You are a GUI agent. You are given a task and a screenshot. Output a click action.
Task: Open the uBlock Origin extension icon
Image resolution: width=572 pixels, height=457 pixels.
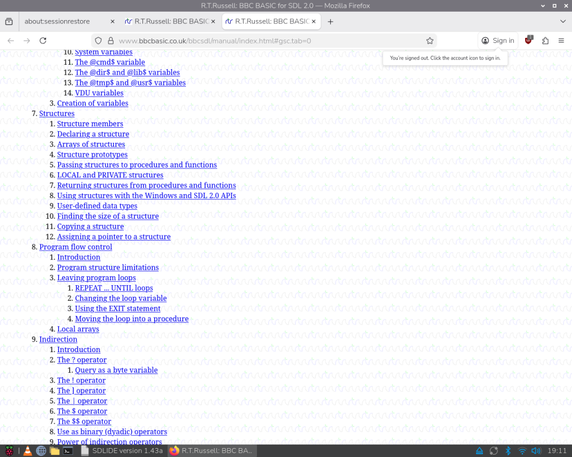tap(528, 40)
